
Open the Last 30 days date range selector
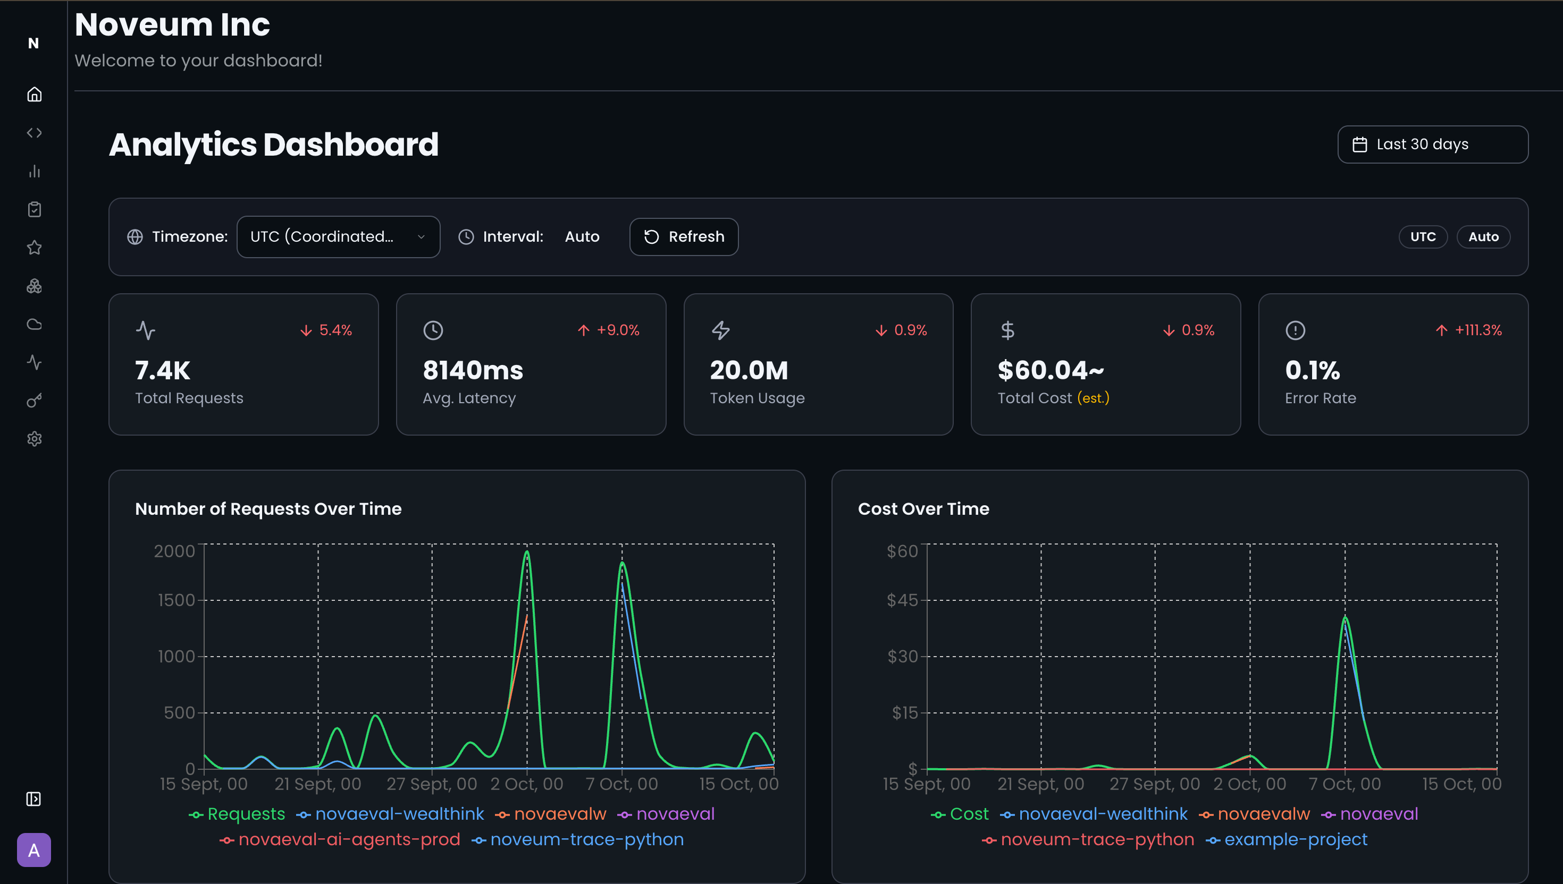1433,144
